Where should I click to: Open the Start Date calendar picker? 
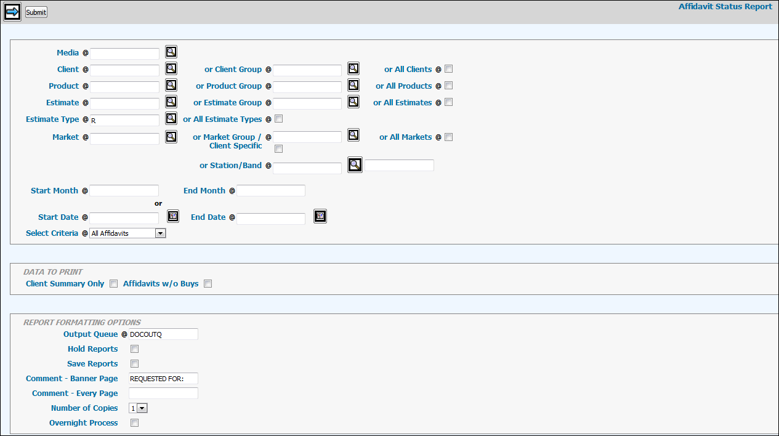click(x=173, y=216)
